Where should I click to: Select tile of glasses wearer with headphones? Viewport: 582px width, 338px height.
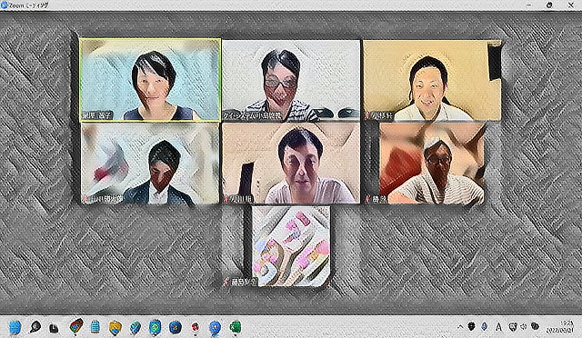tap(291, 81)
